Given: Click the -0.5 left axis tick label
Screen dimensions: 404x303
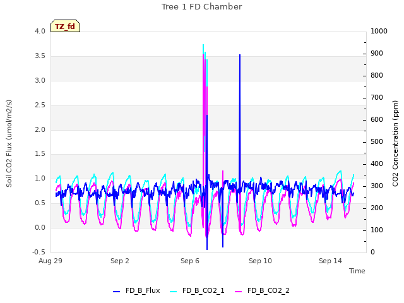Looking at the screenshot, I should [x=39, y=252].
